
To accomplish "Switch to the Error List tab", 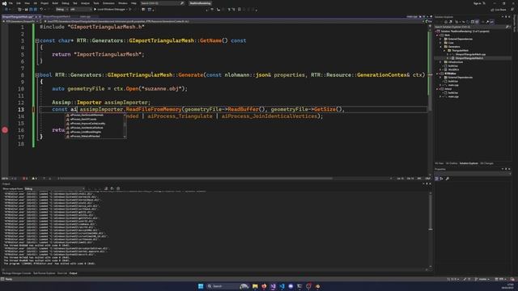I will 62,273.
